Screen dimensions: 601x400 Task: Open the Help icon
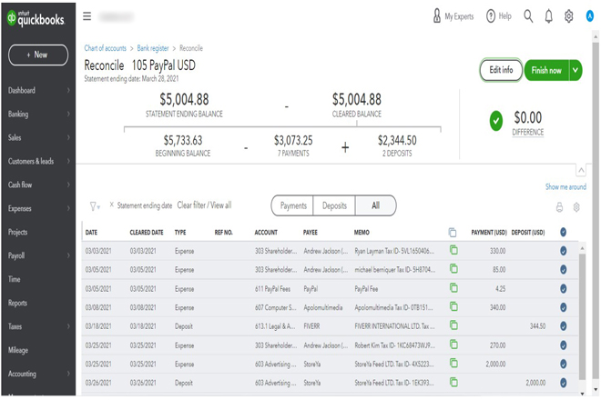coord(491,16)
